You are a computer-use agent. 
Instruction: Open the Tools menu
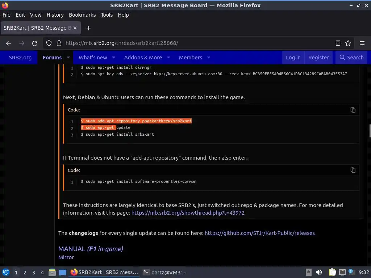tap(107, 15)
